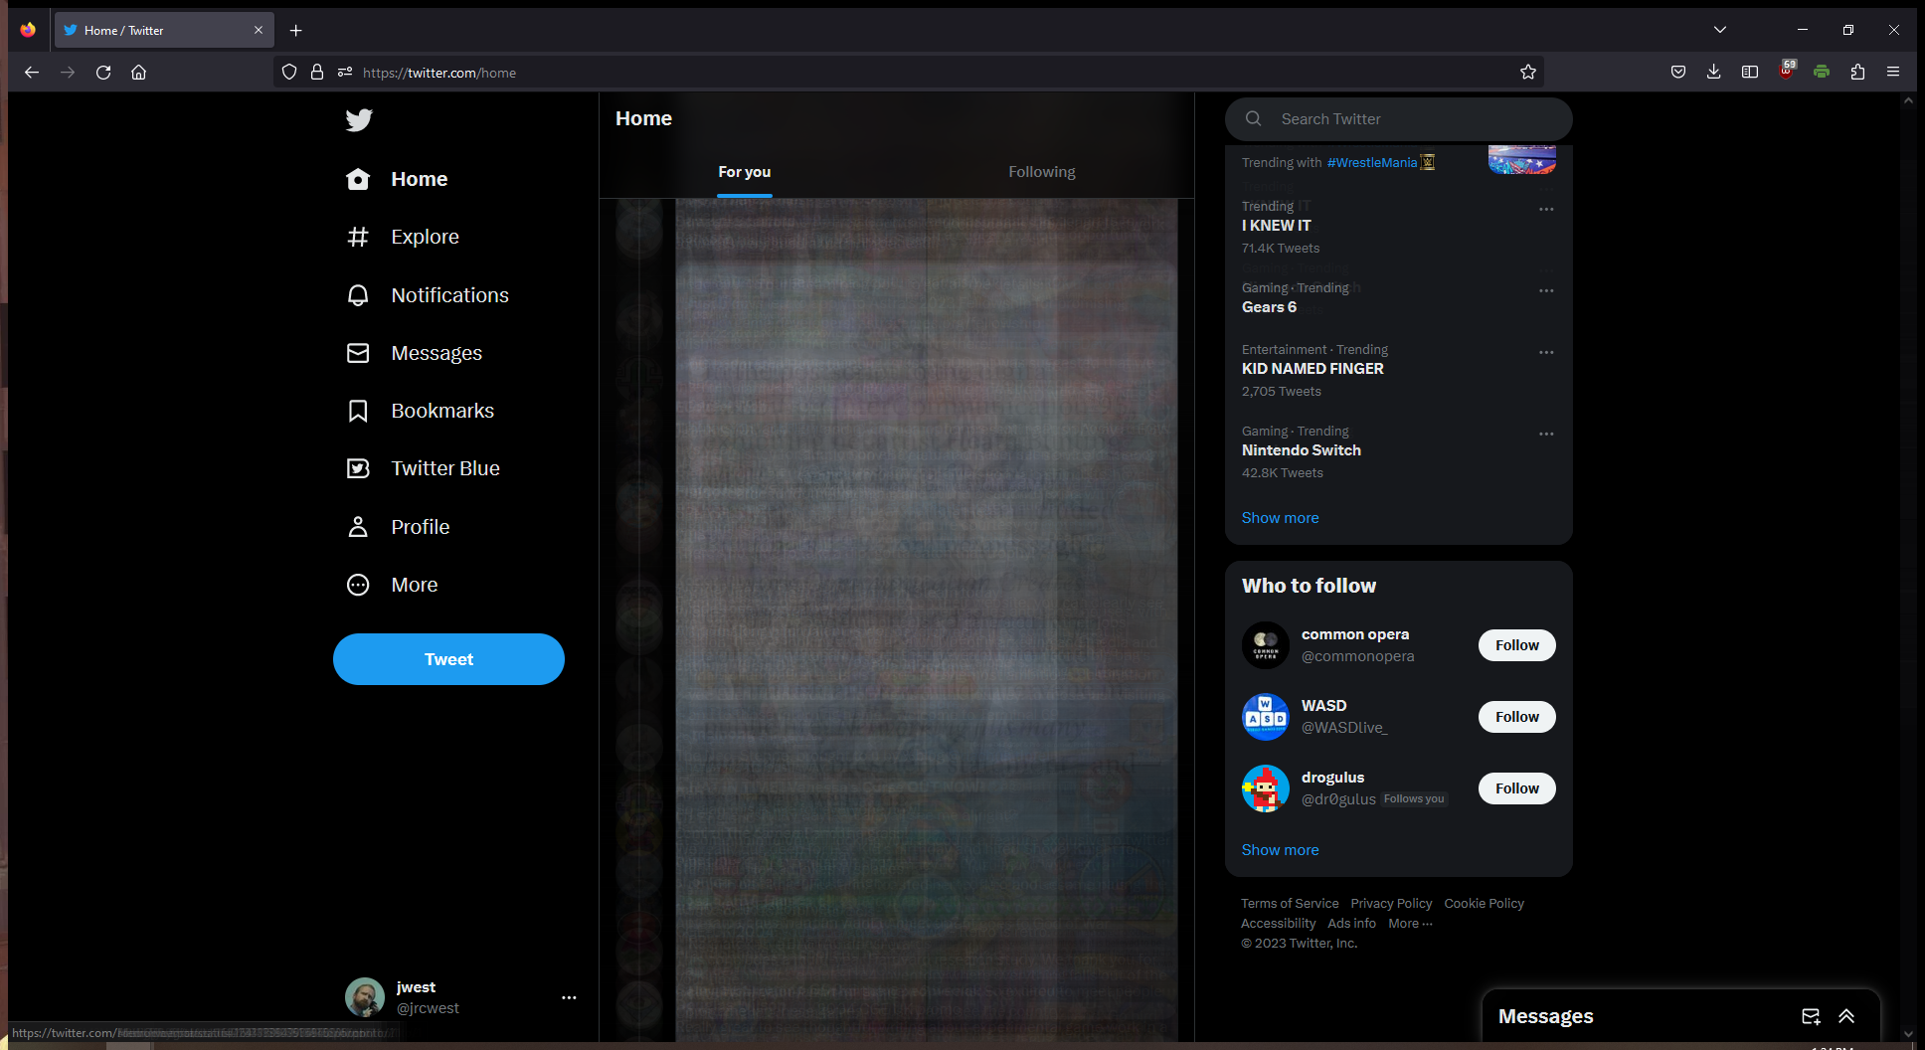
Task: Switch to the Following tab
Action: (1041, 172)
